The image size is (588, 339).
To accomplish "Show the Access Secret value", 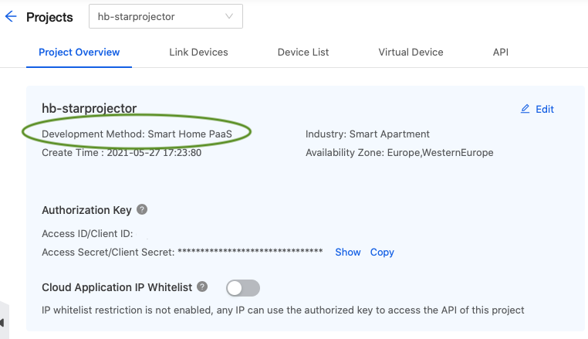I will [347, 252].
